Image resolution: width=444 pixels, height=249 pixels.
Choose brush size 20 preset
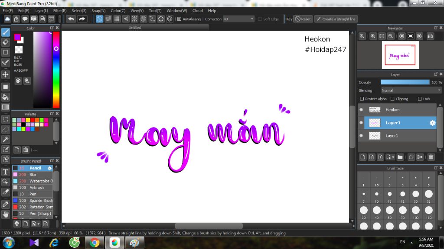pyautogui.click(x=416, y=195)
